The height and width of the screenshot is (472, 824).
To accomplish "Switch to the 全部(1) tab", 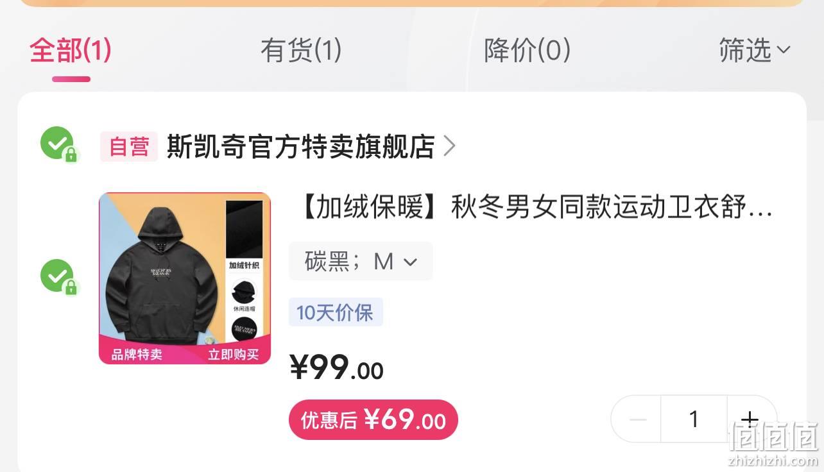I will point(71,50).
